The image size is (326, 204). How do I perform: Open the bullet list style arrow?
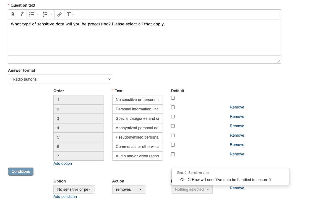pos(38,14)
